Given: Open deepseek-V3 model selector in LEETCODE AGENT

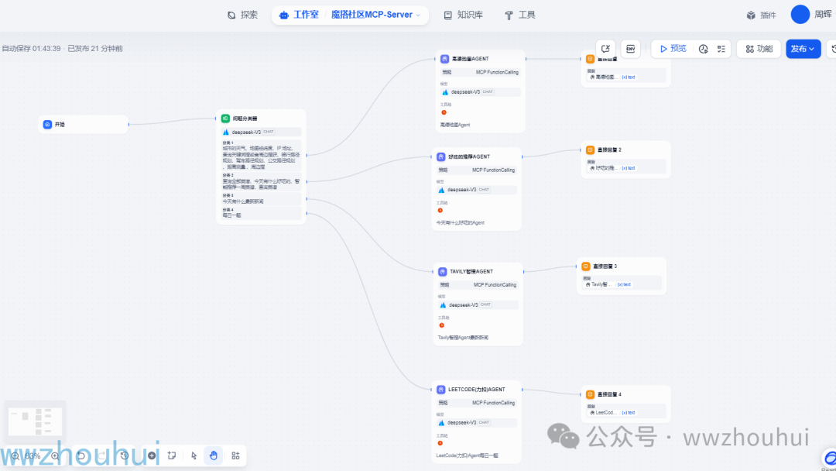Looking at the screenshot, I should coord(476,422).
